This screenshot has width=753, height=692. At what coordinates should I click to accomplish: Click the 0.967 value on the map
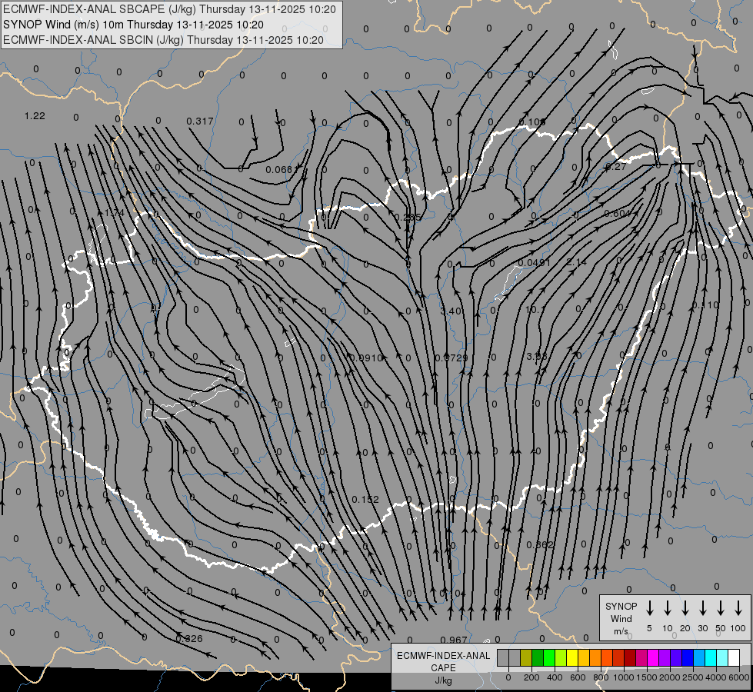(x=454, y=640)
